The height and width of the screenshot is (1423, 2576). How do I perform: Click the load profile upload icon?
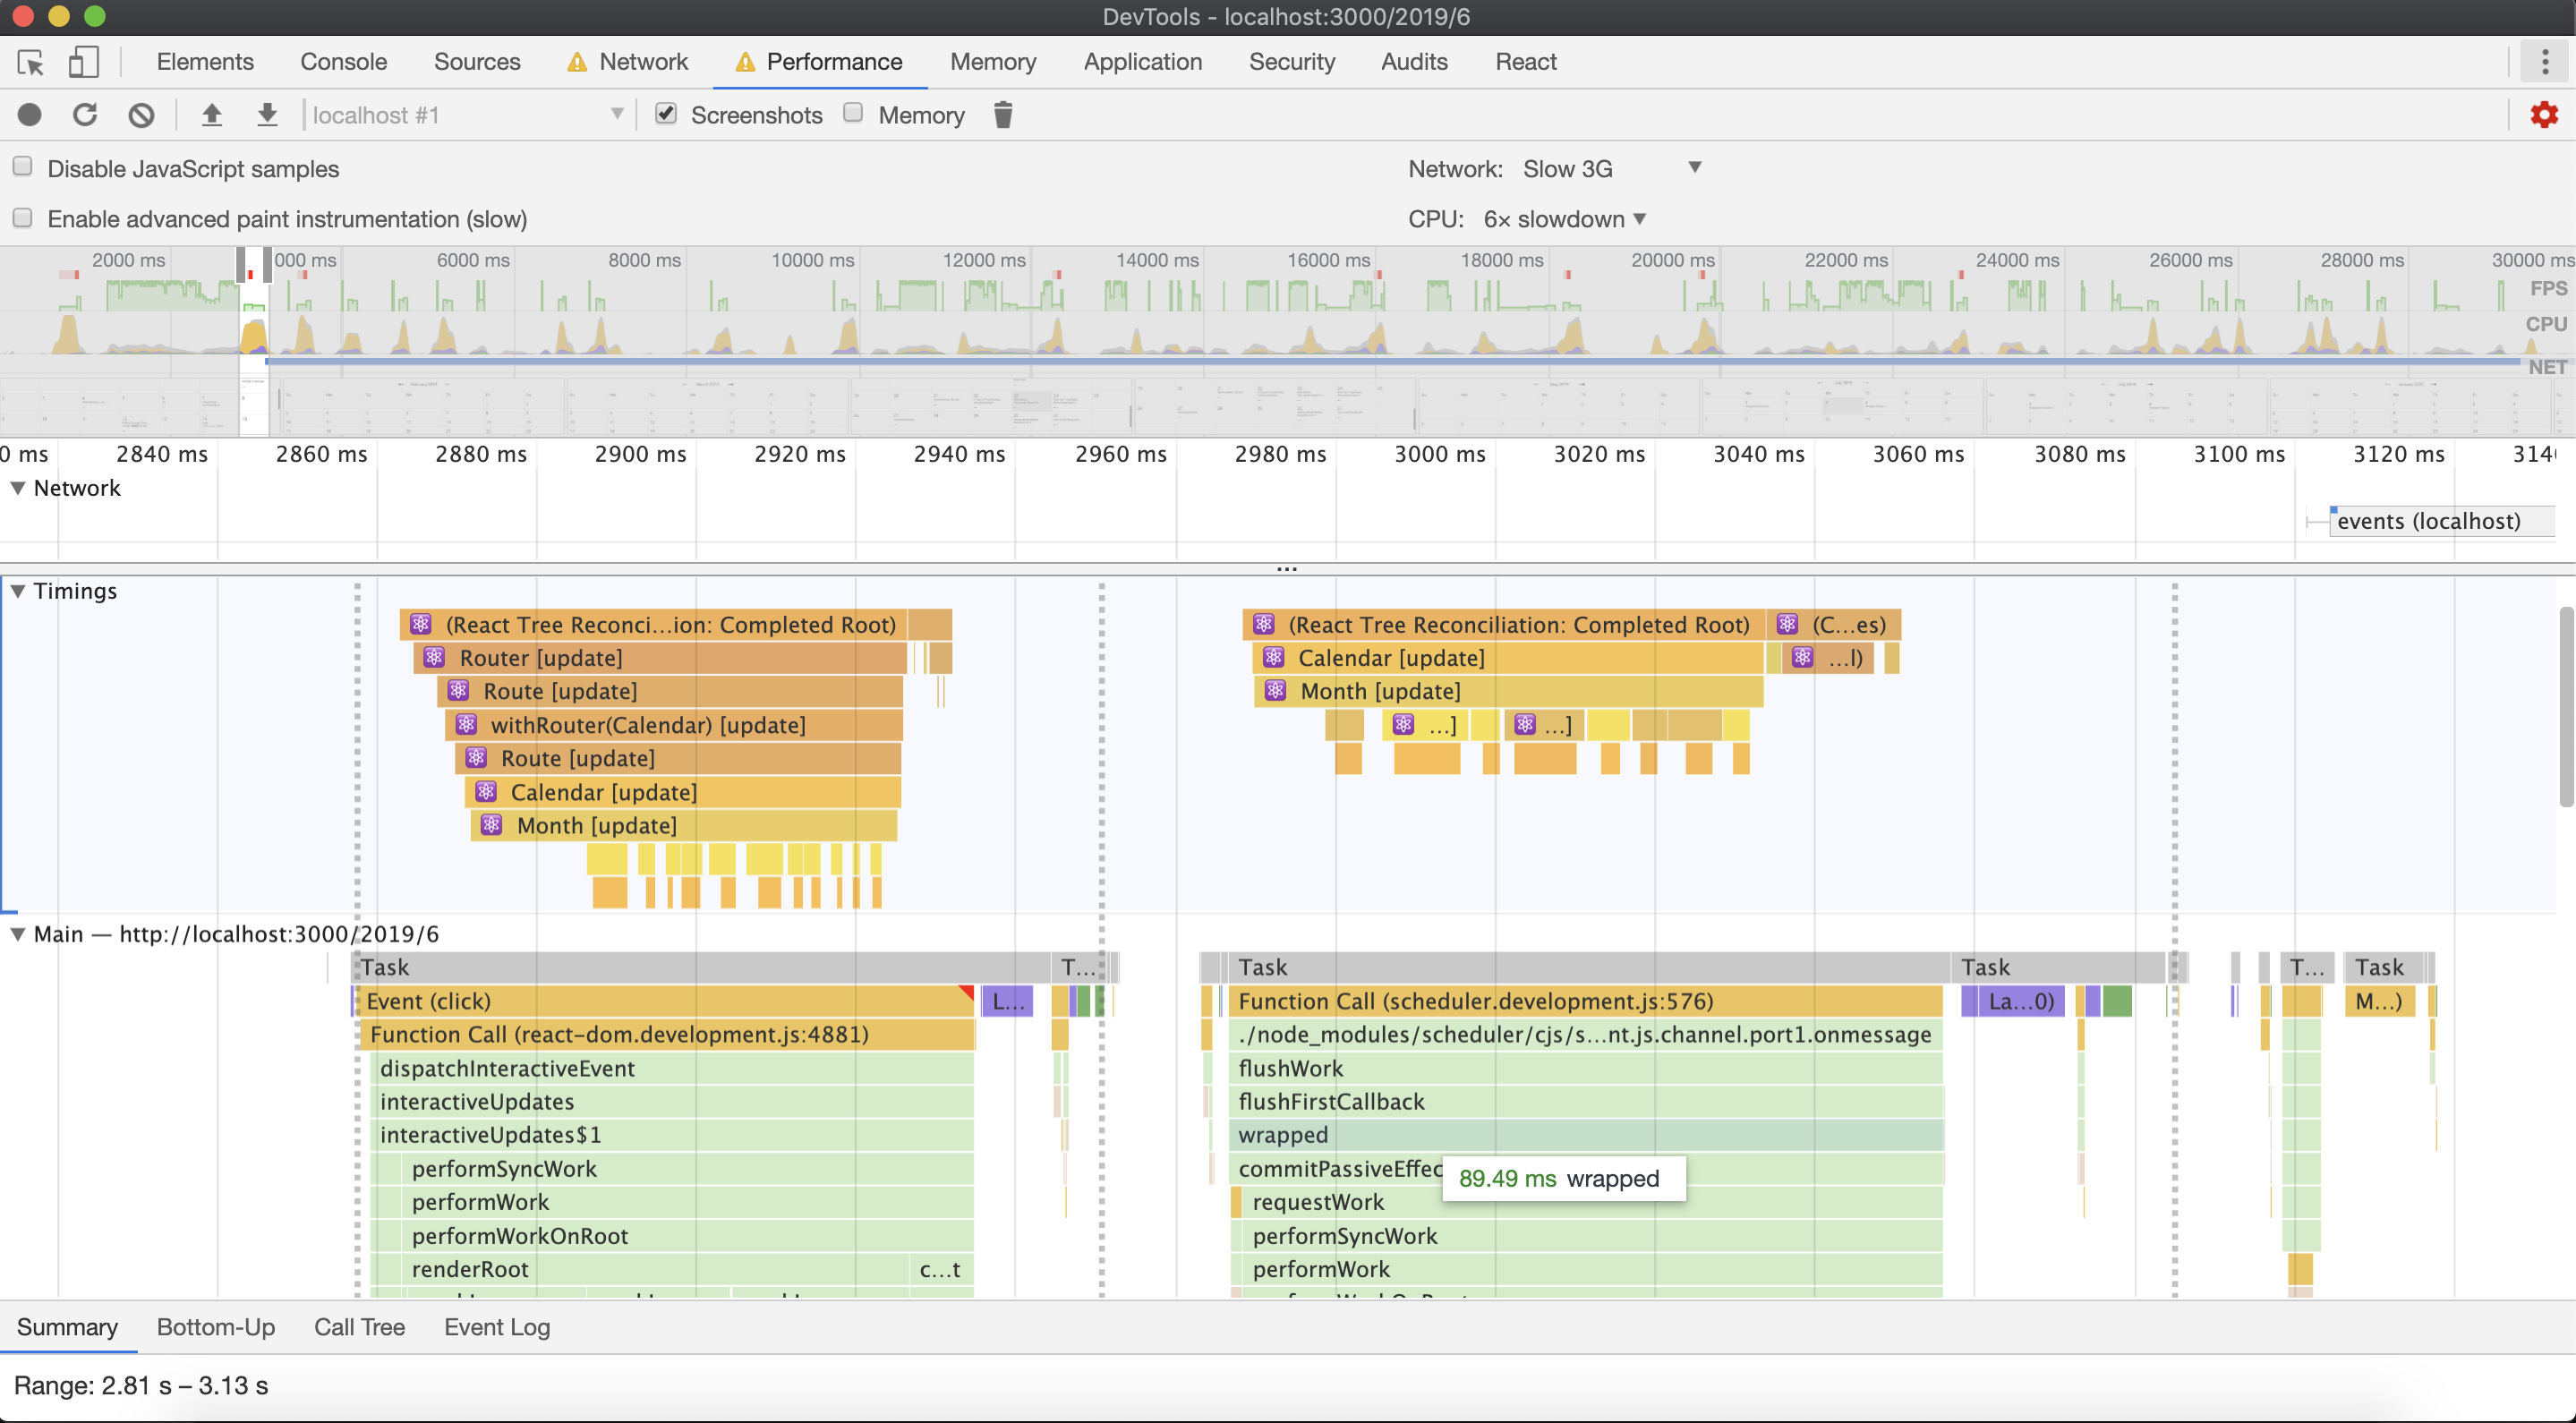pyautogui.click(x=211, y=115)
